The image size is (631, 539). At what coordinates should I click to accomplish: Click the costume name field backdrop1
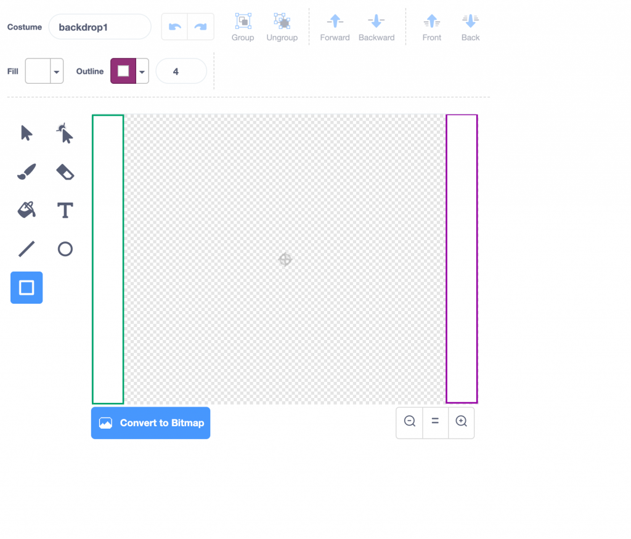[x=100, y=27]
